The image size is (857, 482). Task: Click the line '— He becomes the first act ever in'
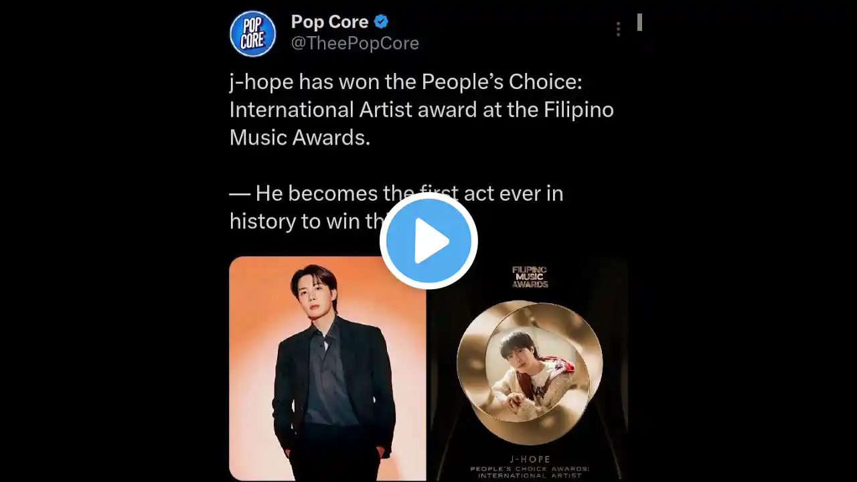tap(396, 193)
